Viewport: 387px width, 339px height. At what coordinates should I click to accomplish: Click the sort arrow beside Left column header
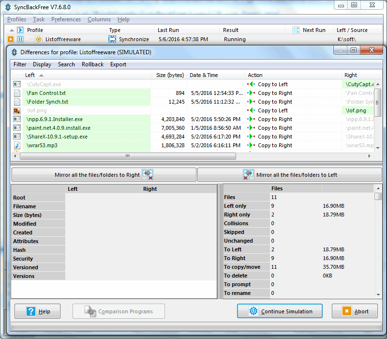point(41,76)
